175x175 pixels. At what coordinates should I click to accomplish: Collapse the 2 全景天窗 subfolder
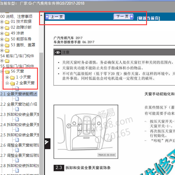tap(7, 83)
